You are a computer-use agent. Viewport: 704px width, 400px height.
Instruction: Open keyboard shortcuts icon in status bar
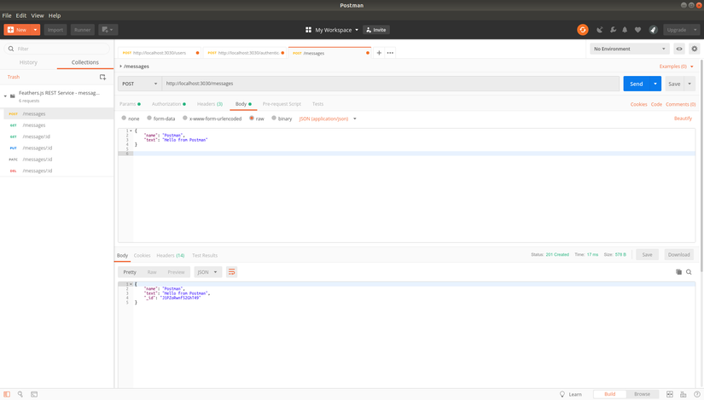click(684, 394)
